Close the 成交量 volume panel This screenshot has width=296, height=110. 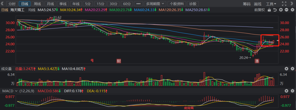(x=286, y=69)
